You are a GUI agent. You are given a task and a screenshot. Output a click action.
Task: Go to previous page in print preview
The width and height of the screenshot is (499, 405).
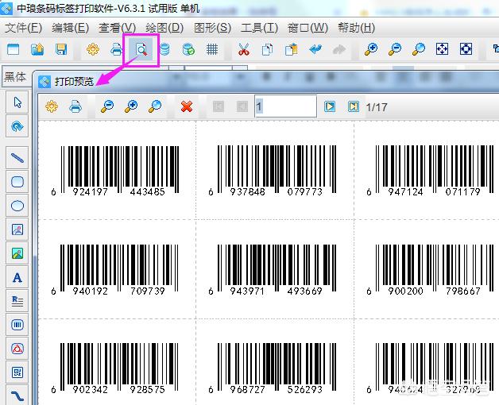[242, 106]
